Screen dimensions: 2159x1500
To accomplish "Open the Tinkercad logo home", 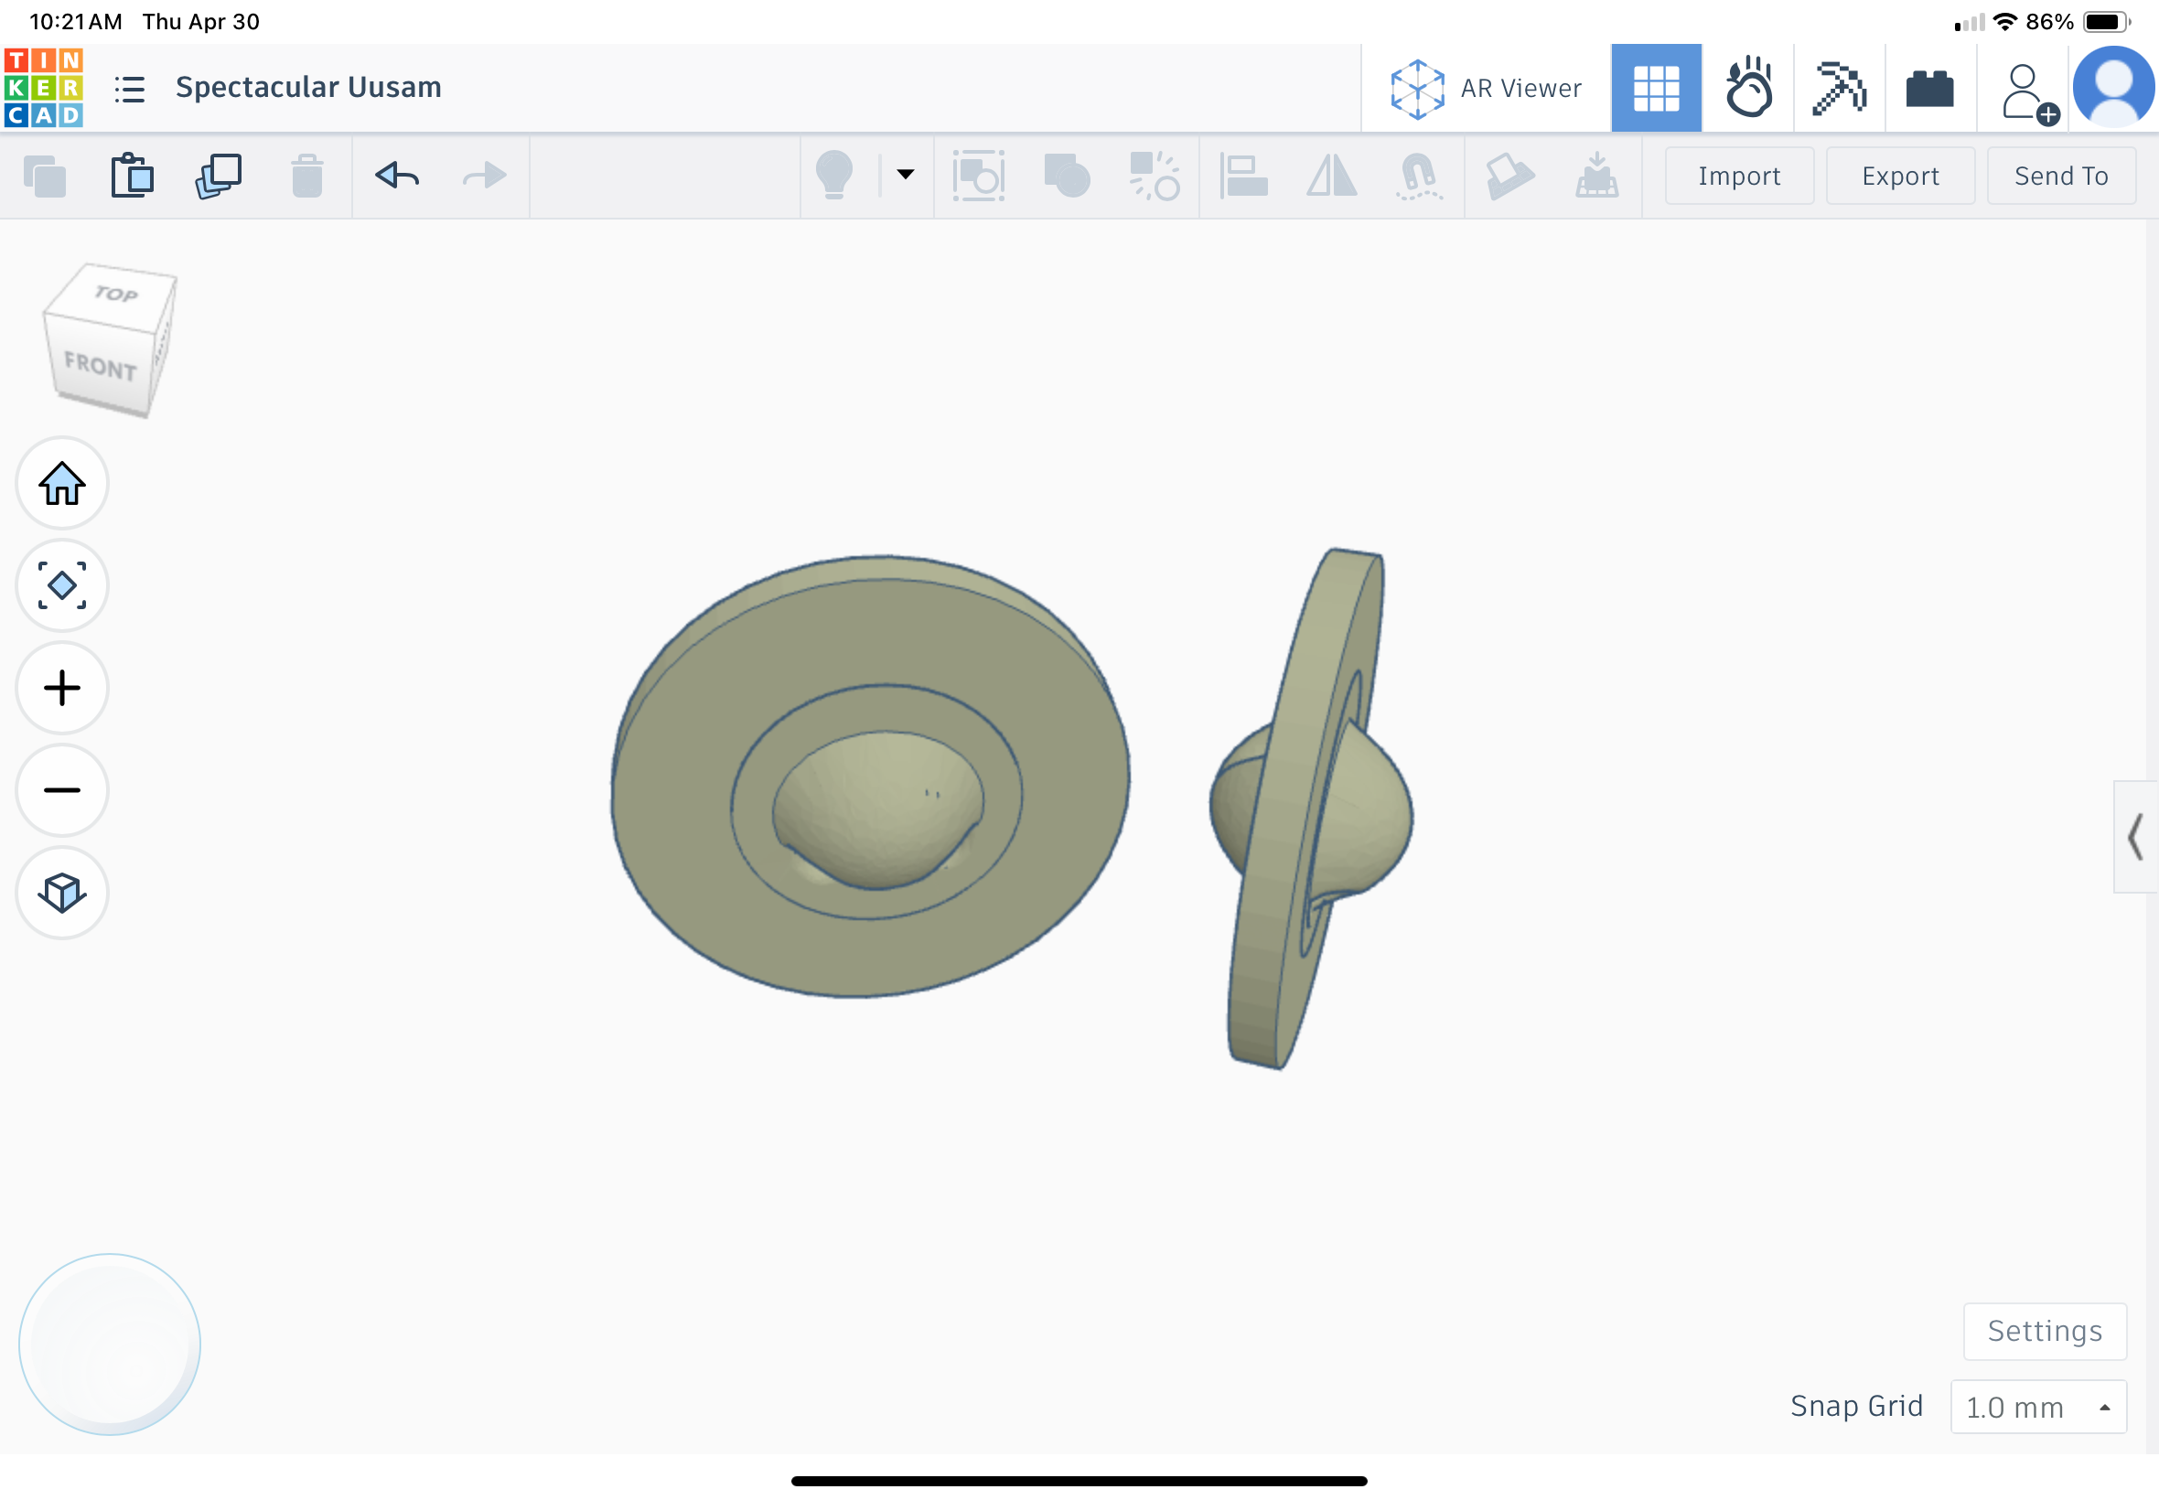I will click(43, 88).
